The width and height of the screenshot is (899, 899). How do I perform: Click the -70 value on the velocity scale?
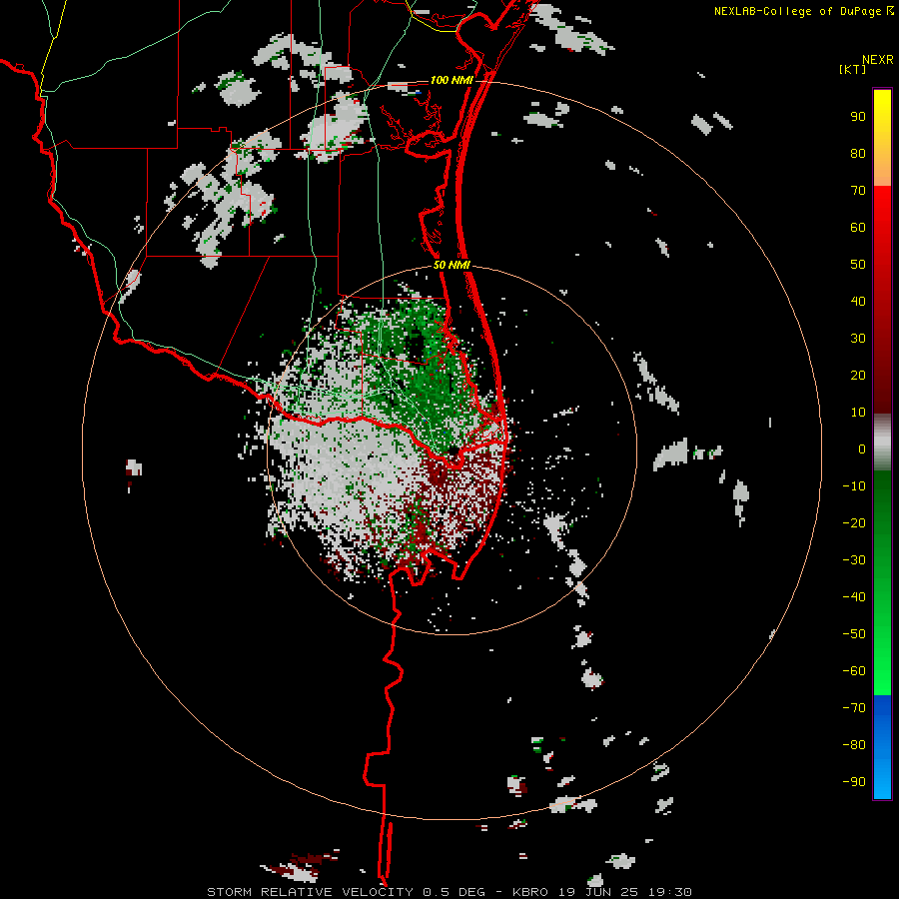854,708
